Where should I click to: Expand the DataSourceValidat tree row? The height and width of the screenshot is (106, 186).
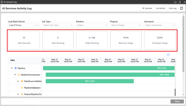18,81
